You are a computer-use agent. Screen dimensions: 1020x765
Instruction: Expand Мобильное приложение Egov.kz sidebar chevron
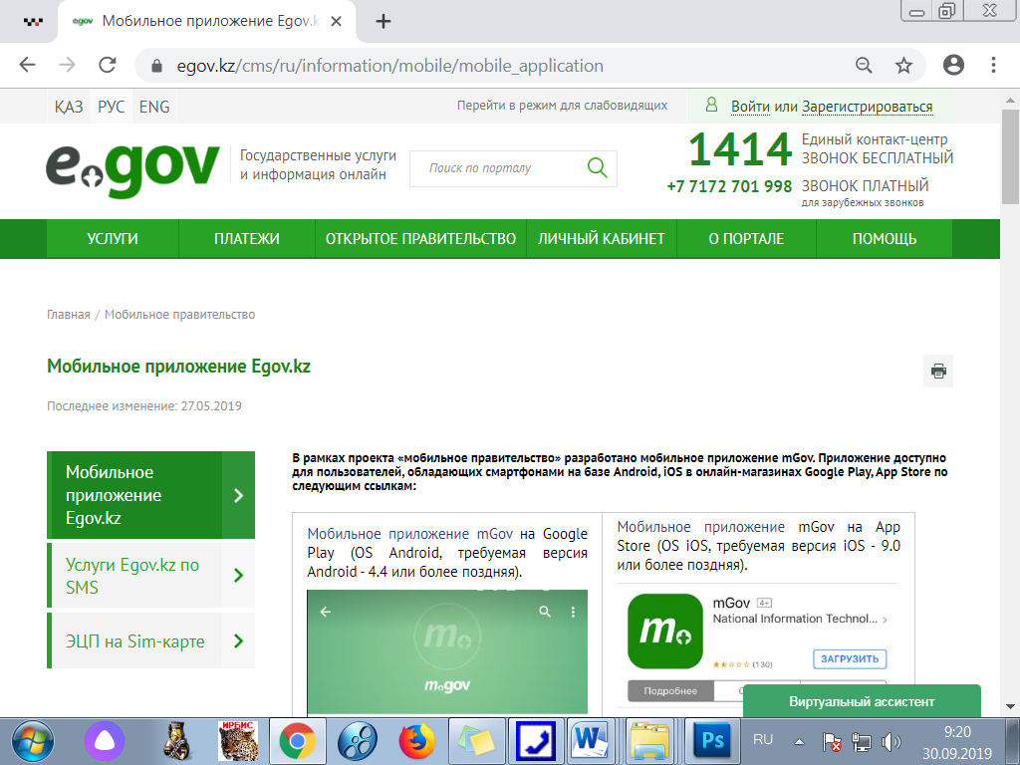tap(238, 495)
